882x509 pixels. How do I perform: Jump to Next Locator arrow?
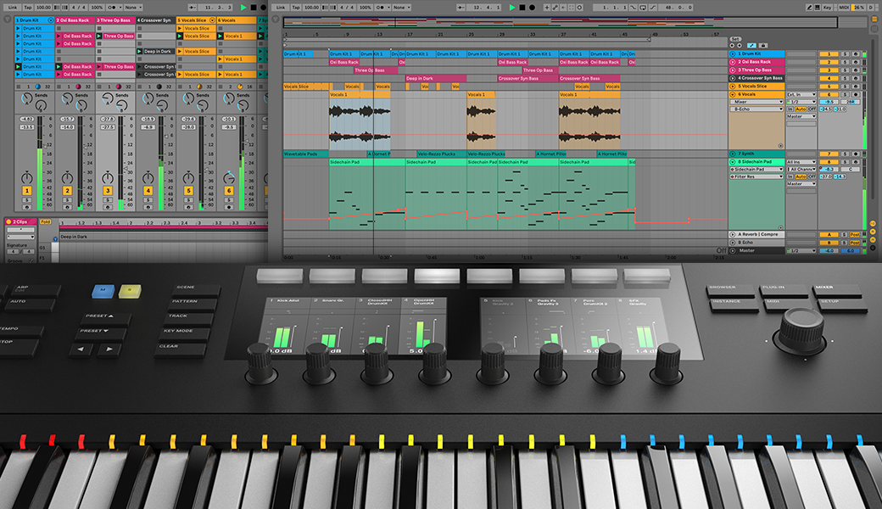click(740, 45)
